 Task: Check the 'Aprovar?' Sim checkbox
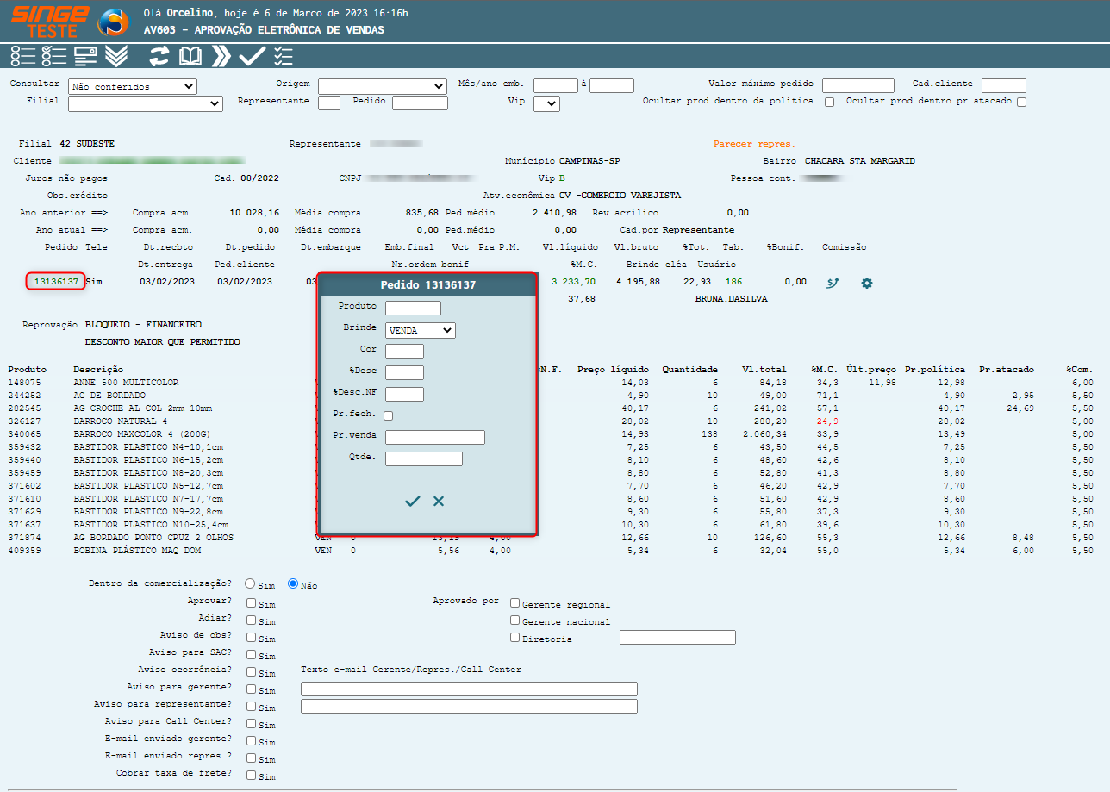pyautogui.click(x=251, y=603)
